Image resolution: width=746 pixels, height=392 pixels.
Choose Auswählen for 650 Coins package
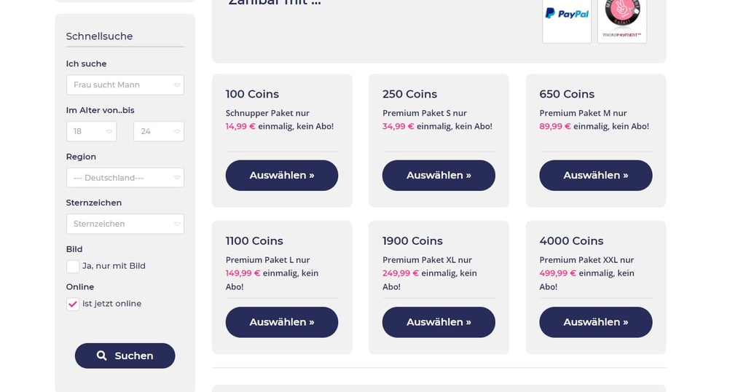(596, 175)
